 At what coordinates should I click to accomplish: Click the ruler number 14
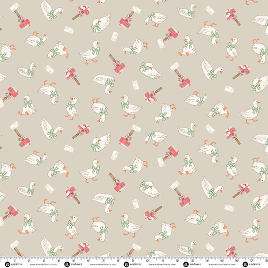[207, 261]
